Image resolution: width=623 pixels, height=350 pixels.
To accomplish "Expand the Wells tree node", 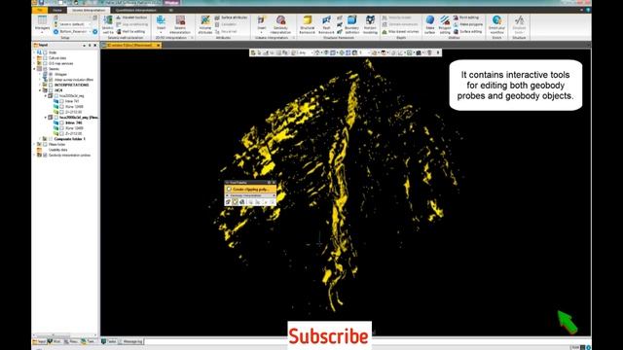I will click(x=35, y=52).
